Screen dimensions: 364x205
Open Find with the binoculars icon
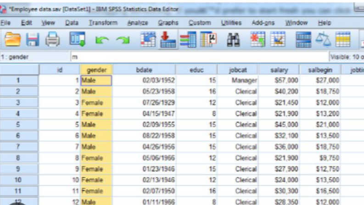point(233,40)
